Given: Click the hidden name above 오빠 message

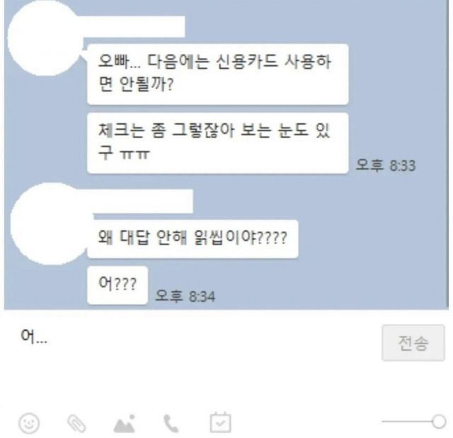Looking at the screenshot, I should click(134, 27).
